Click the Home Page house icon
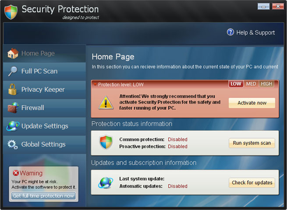287x210 pixels. click(13, 53)
